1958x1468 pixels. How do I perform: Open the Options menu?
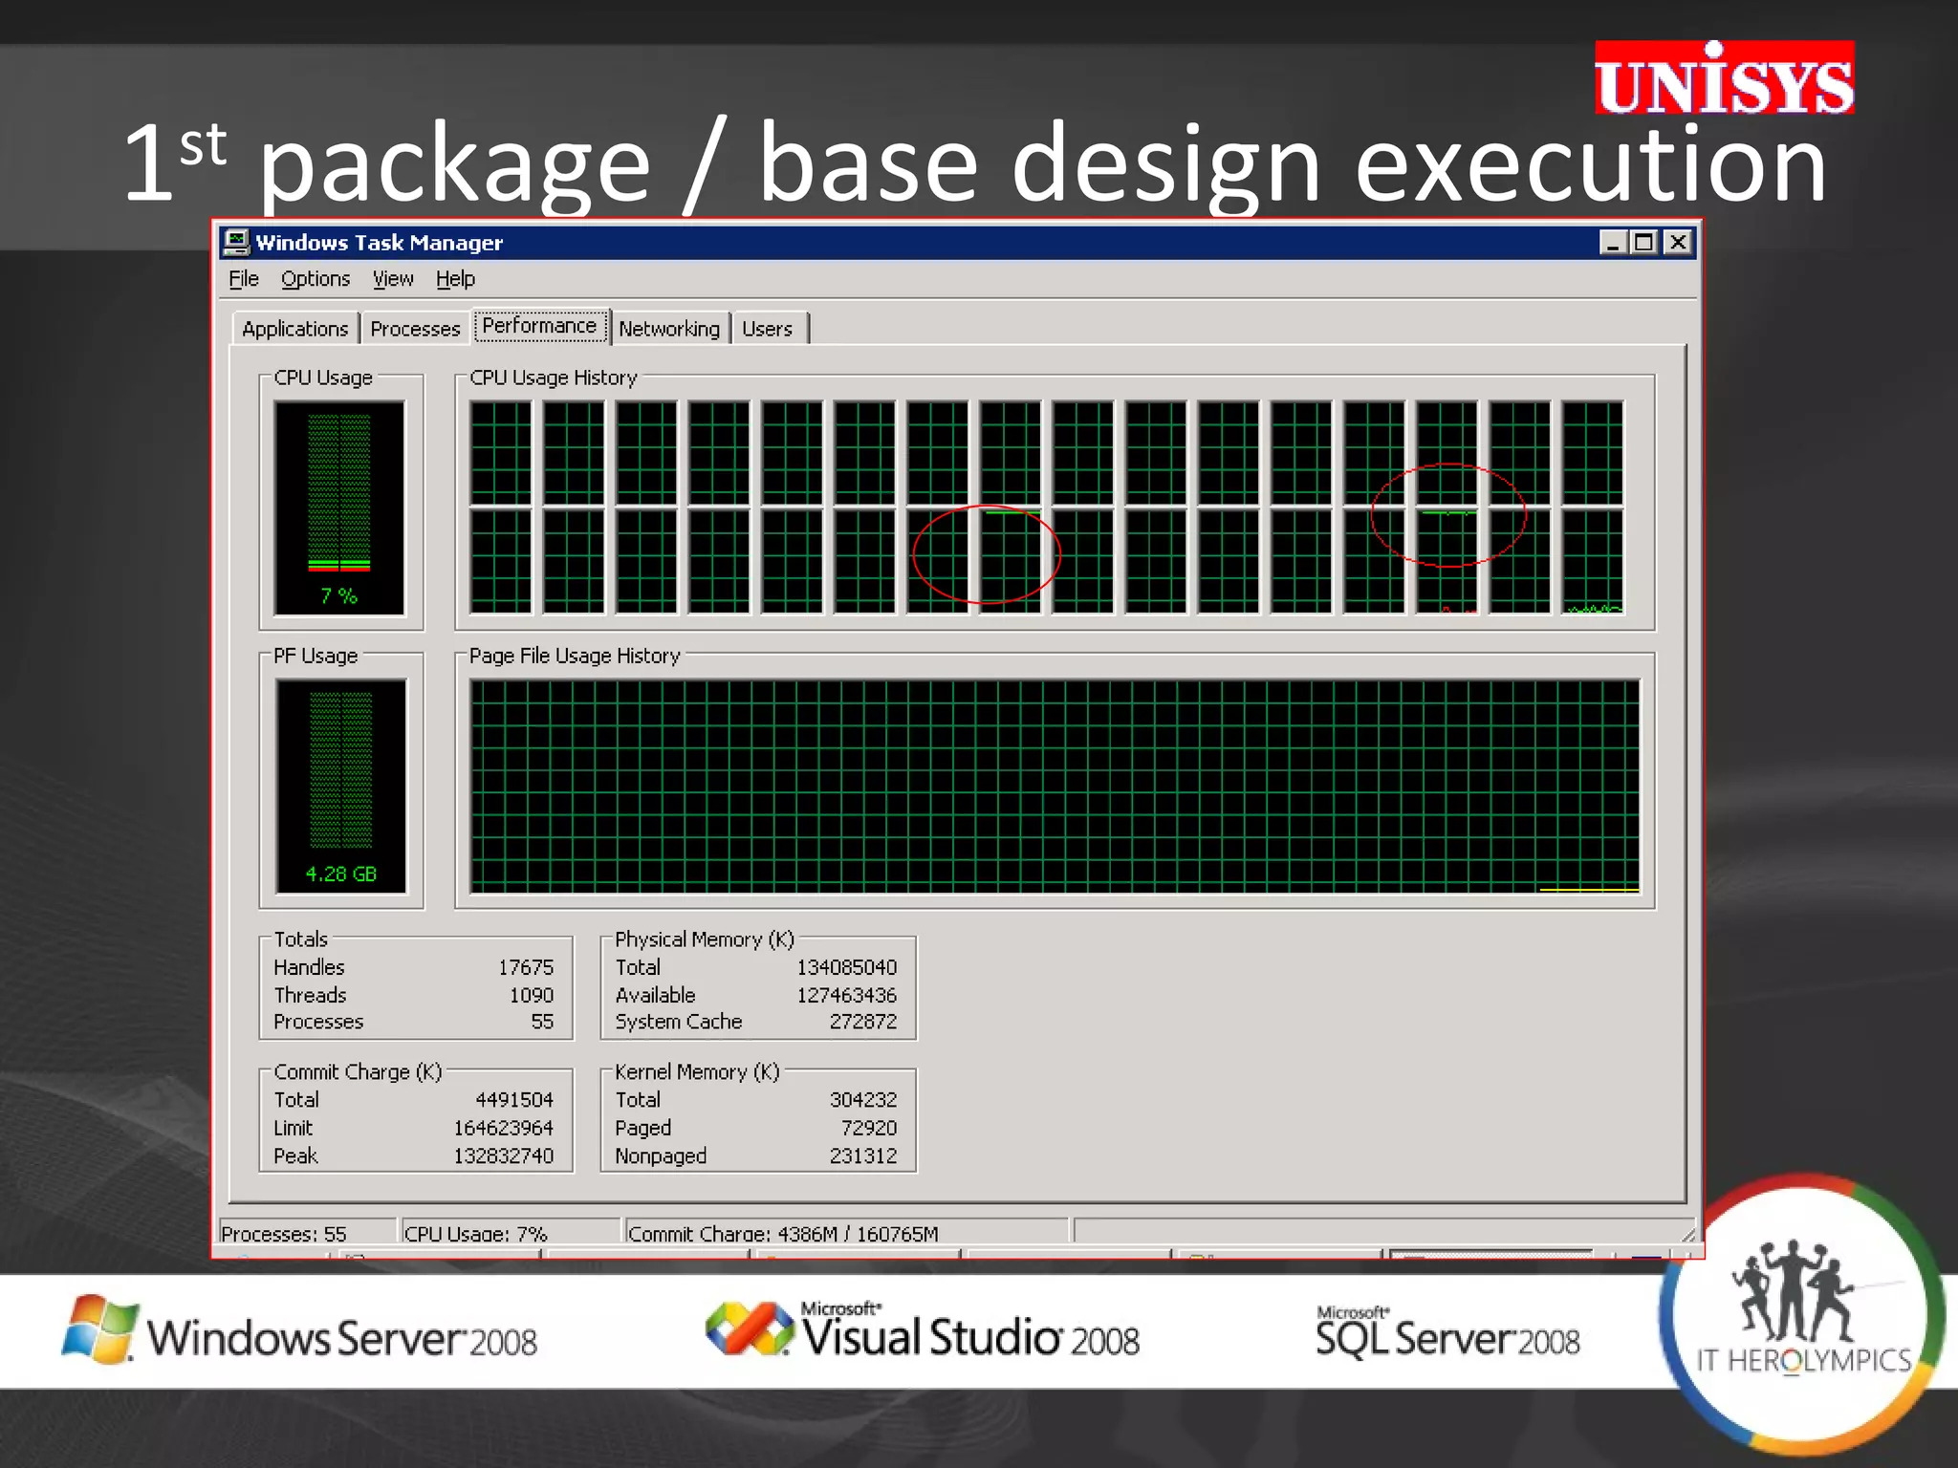click(315, 279)
